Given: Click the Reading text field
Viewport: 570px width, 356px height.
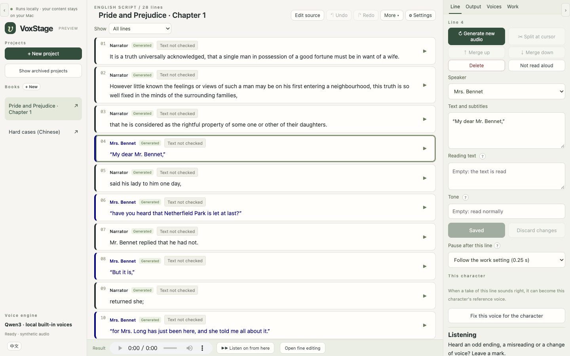Looking at the screenshot, I should (x=507, y=176).
